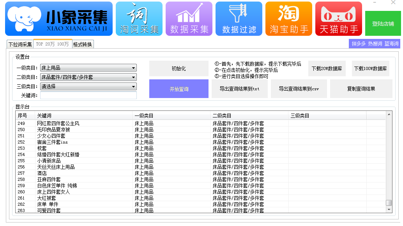Select row 白色床笠单件 纯棉
The image size is (403, 226).
(x=200, y=186)
